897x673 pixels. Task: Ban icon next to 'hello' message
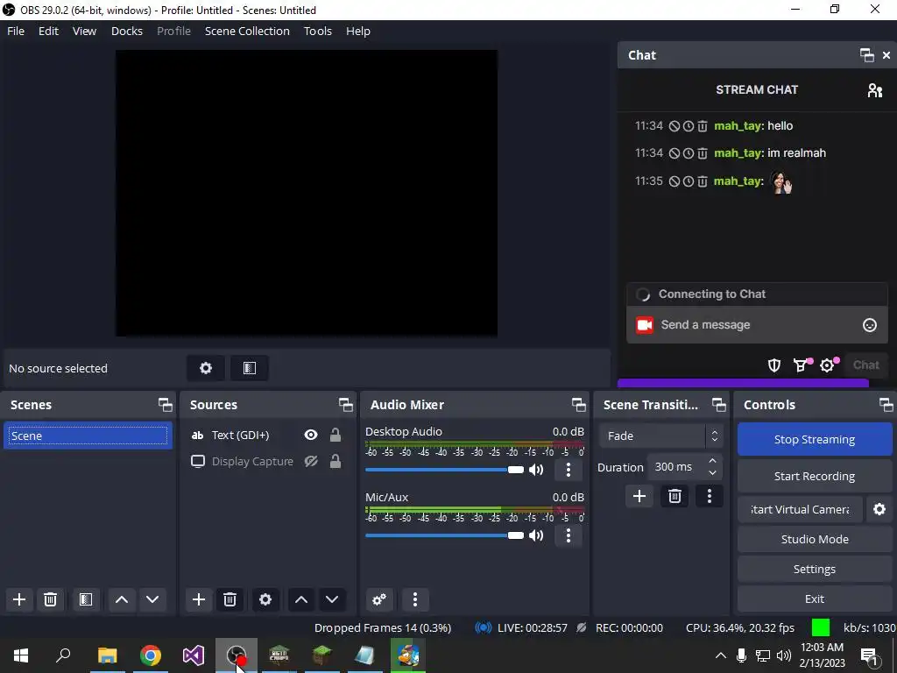coord(675,126)
